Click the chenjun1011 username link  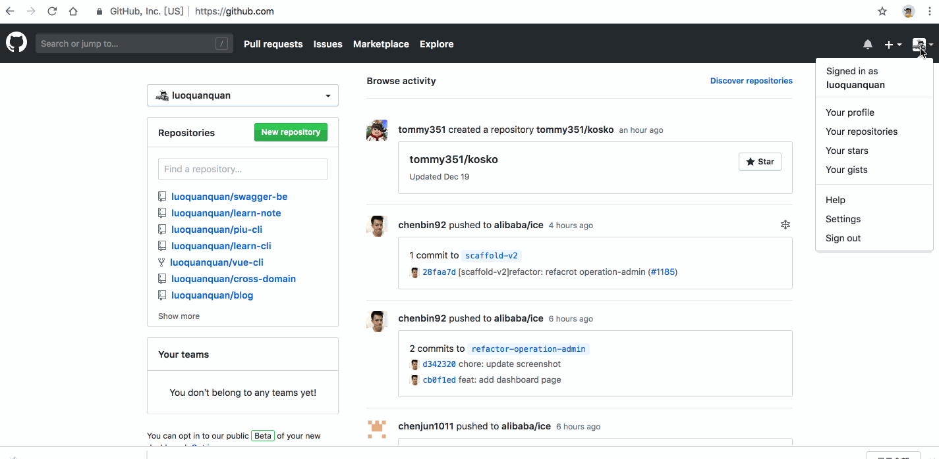coord(426,426)
